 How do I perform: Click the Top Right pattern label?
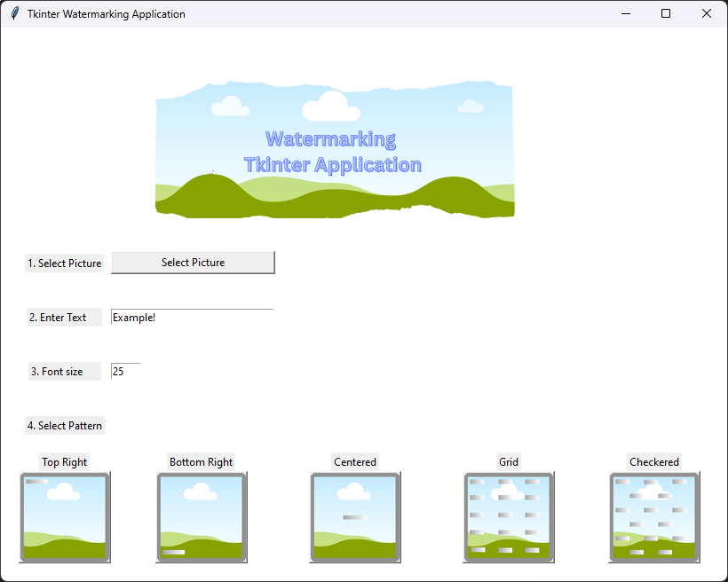(x=64, y=461)
